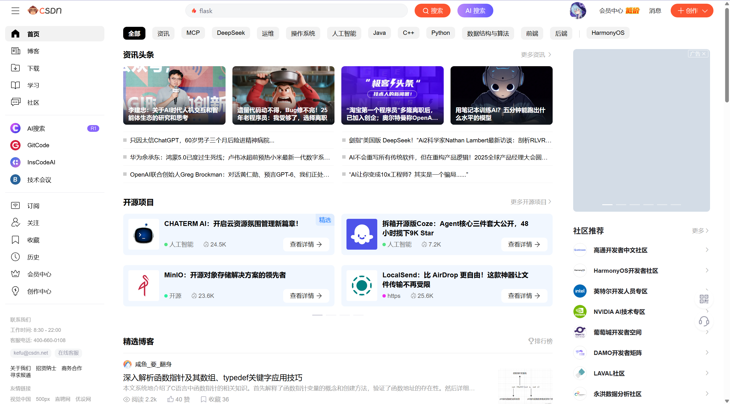Select the HarmonyOS category tab

click(608, 33)
